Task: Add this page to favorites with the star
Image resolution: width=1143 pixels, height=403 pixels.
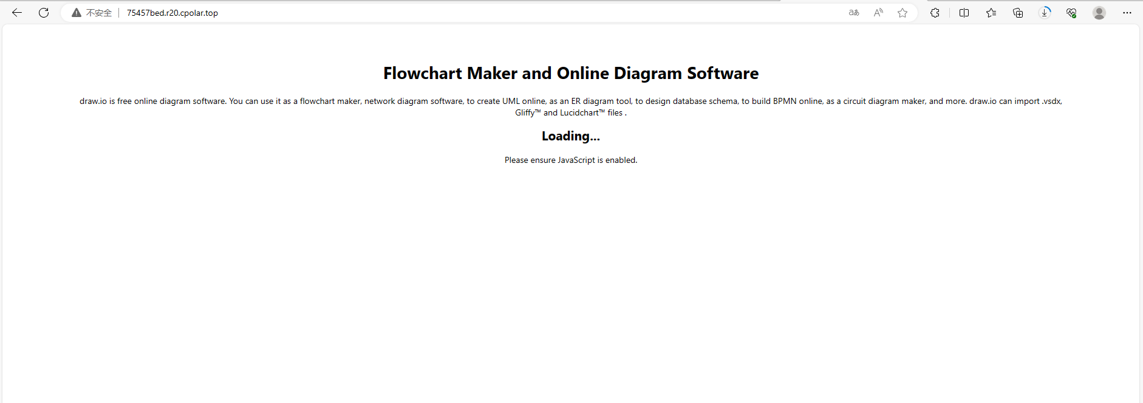Action: [x=902, y=13]
